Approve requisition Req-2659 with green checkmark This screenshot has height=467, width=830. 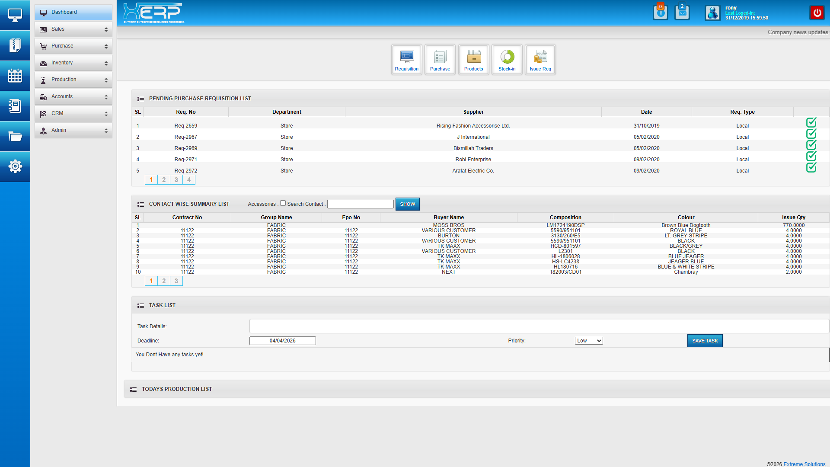tap(811, 123)
